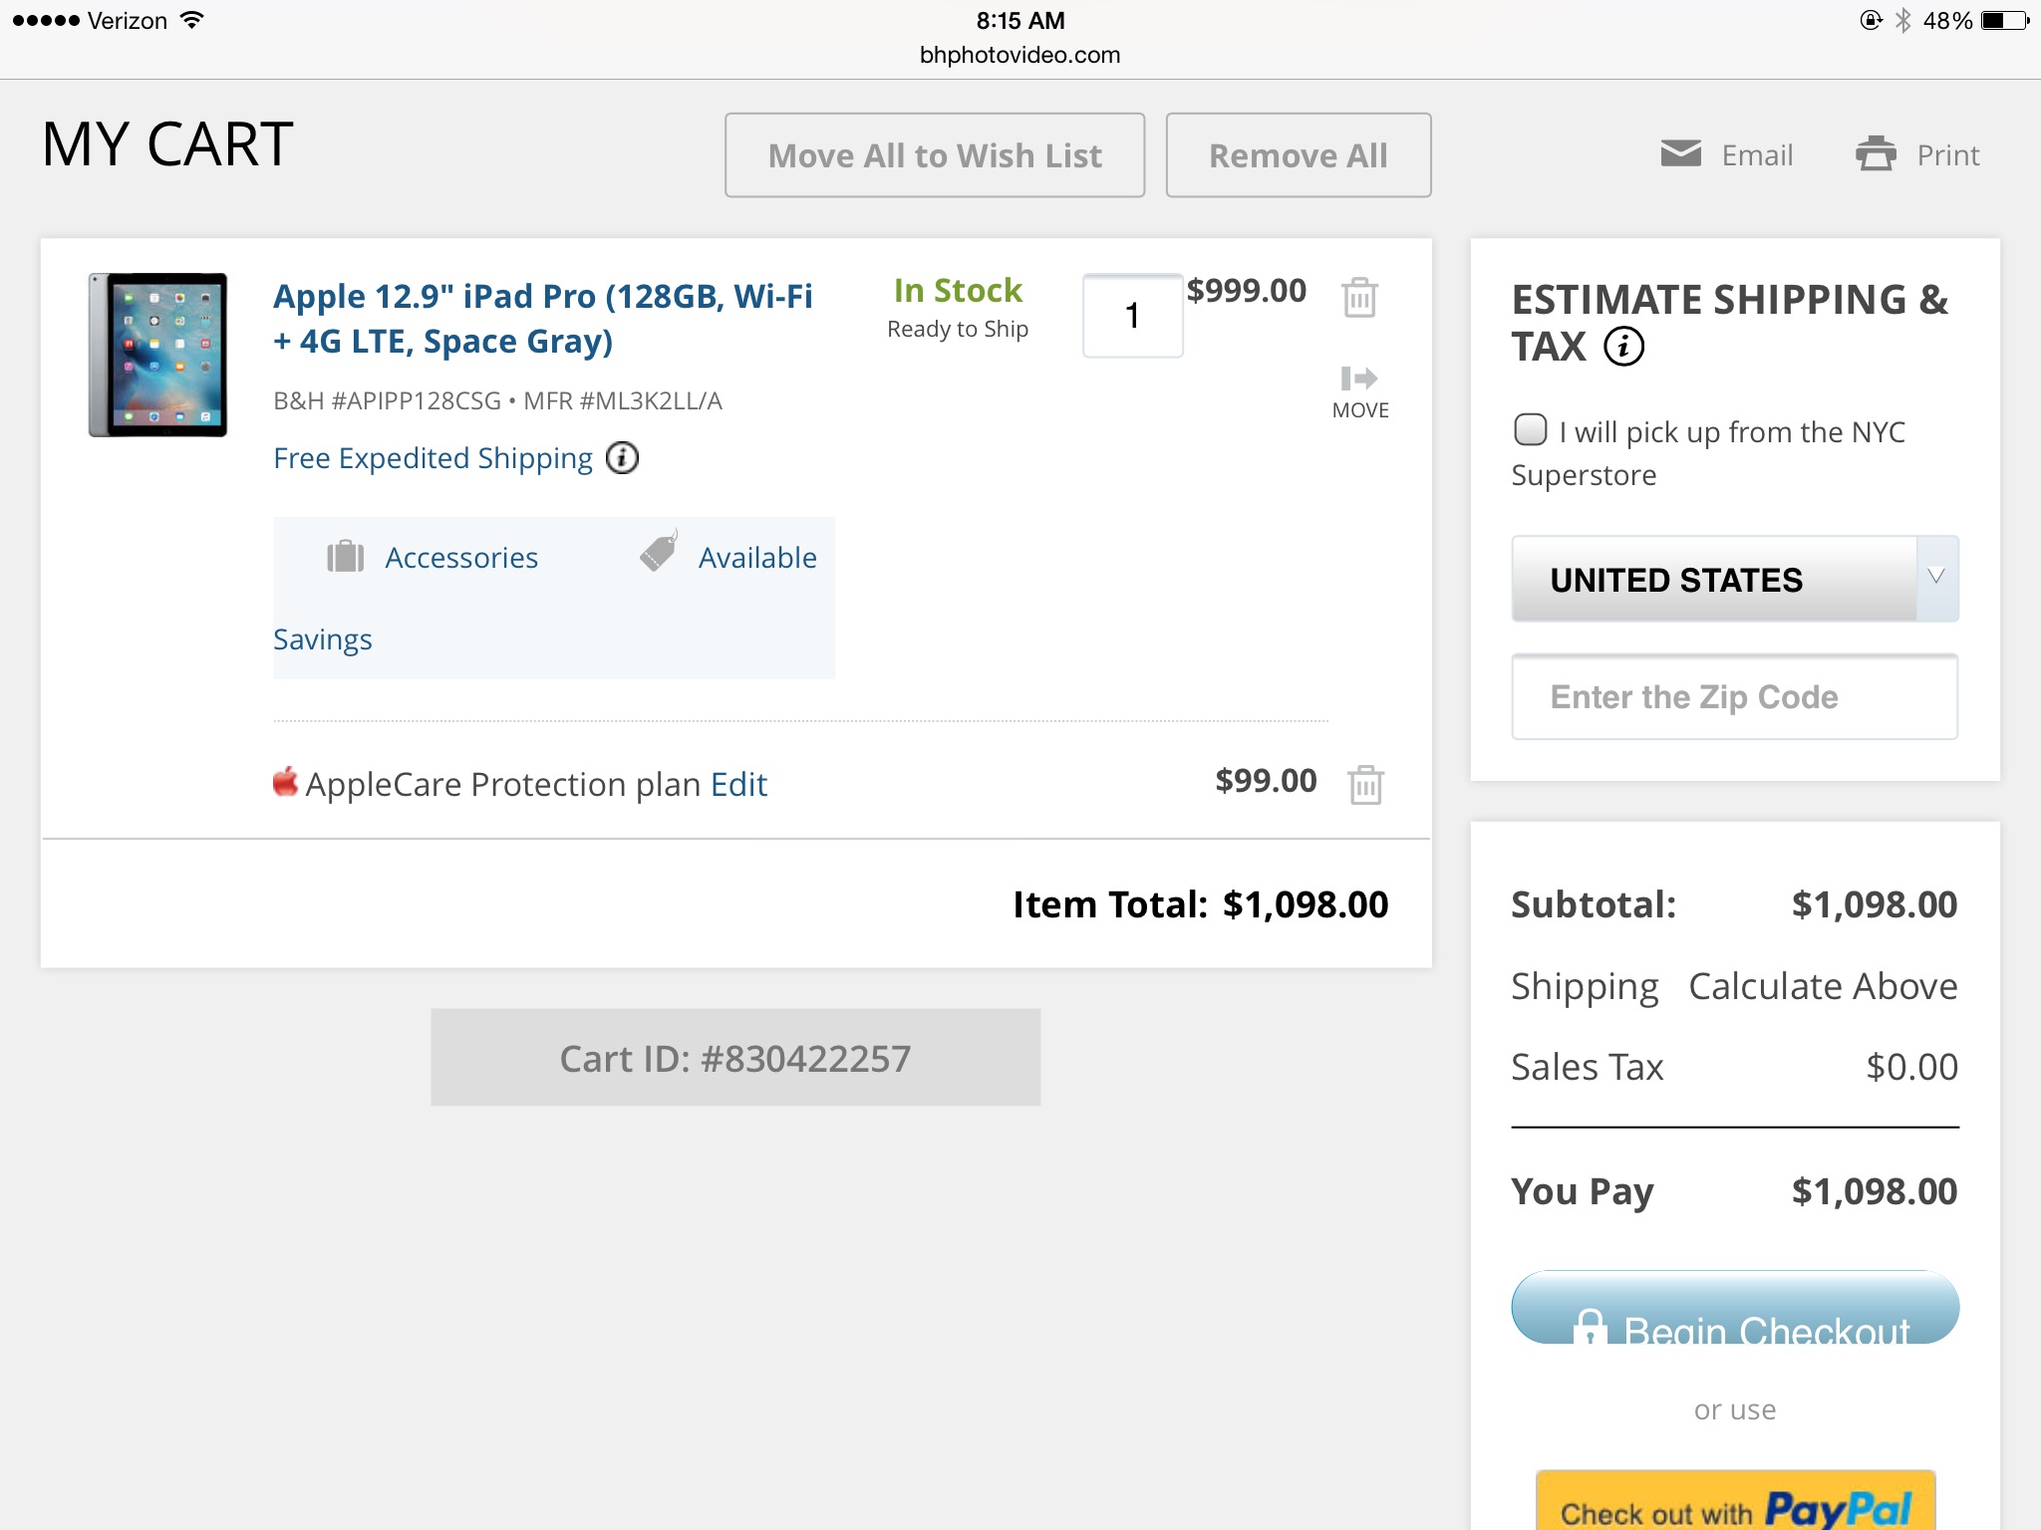The height and width of the screenshot is (1530, 2041).
Task: Click the Free Expedited Shipping link
Action: 433,458
